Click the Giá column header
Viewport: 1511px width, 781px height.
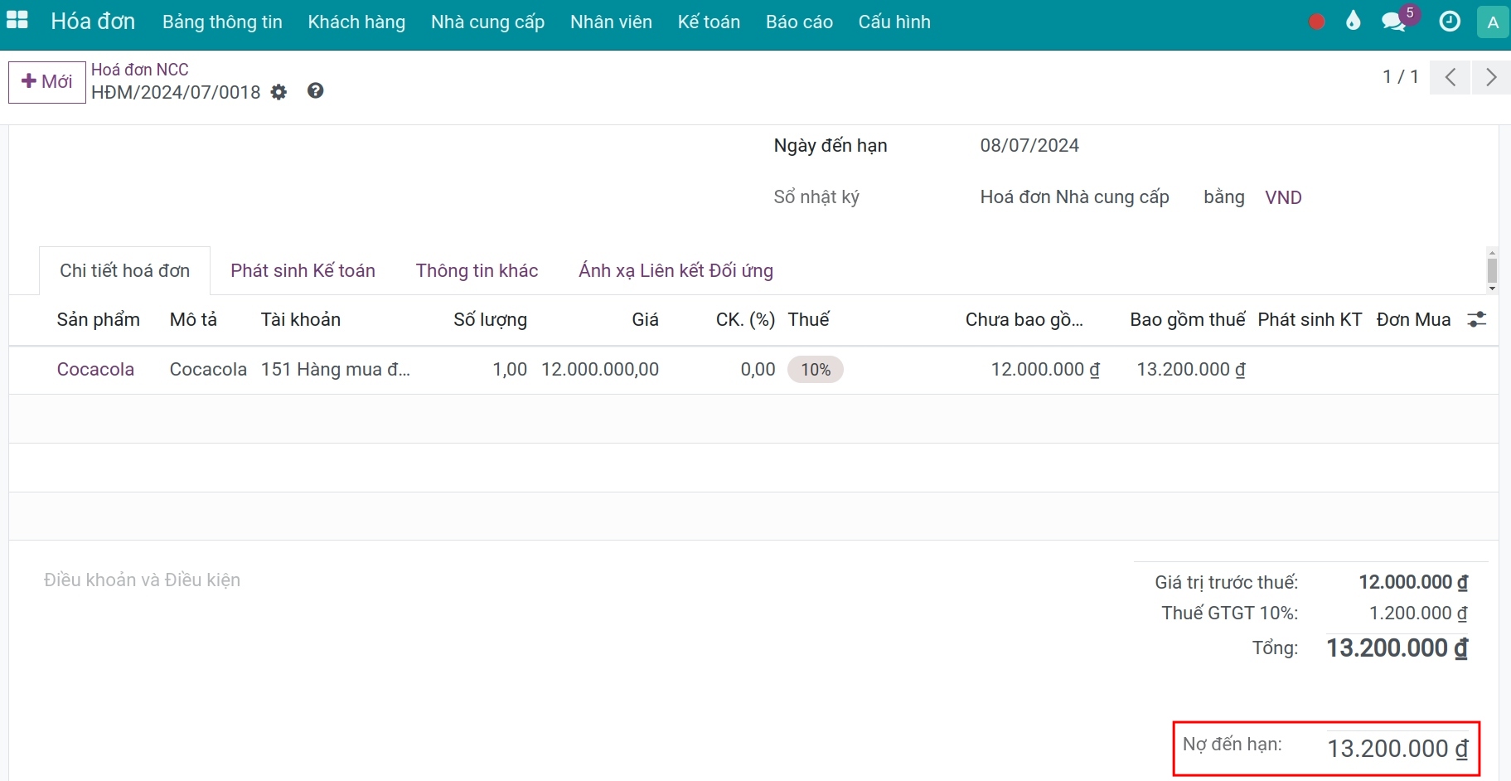click(x=645, y=319)
